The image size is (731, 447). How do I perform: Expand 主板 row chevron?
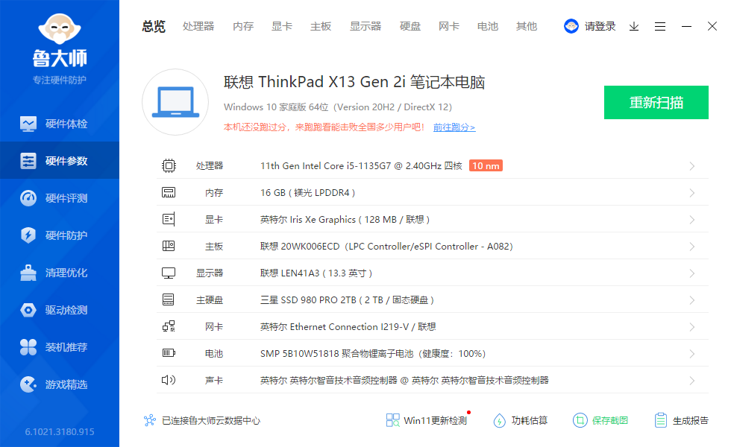point(692,247)
